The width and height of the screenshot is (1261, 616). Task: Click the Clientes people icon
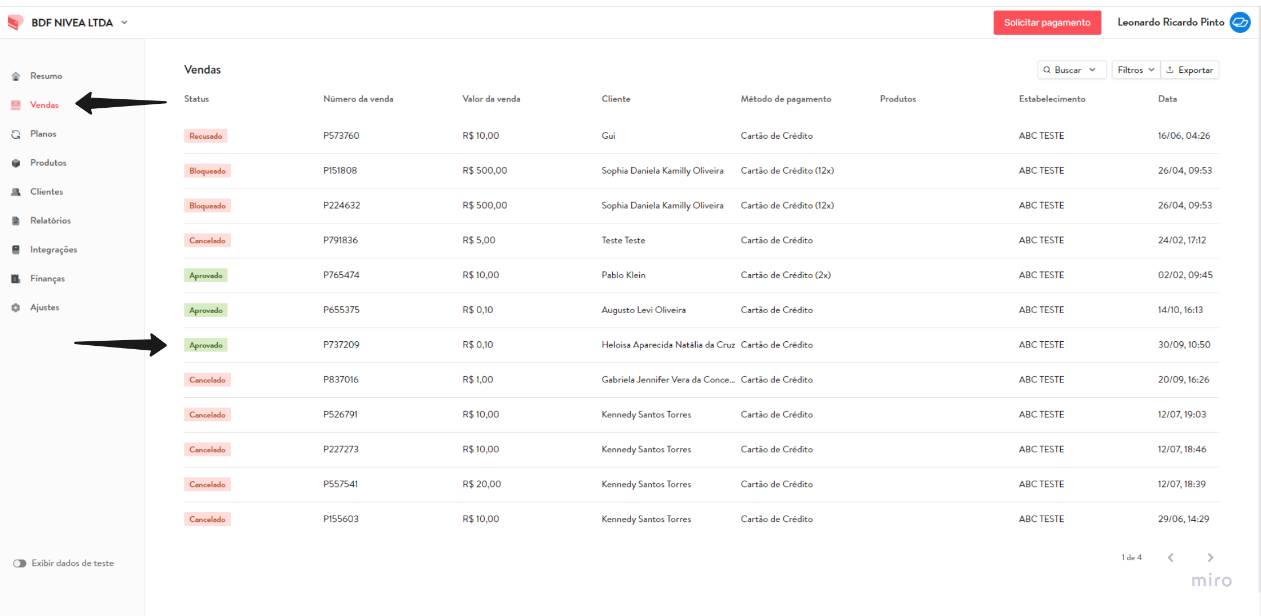point(16,192)
